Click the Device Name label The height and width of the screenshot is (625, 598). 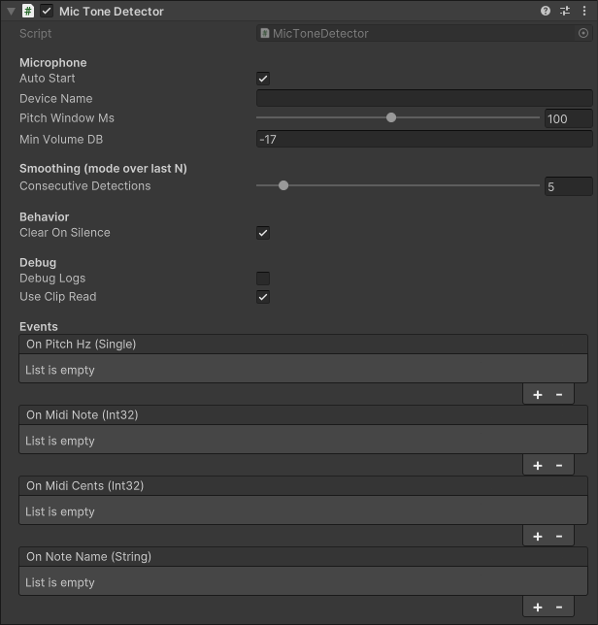(56, 98)
